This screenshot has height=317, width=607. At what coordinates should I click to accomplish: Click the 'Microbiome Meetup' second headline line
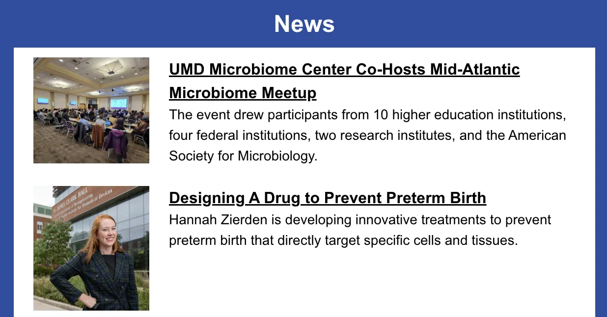coord(243,93)
